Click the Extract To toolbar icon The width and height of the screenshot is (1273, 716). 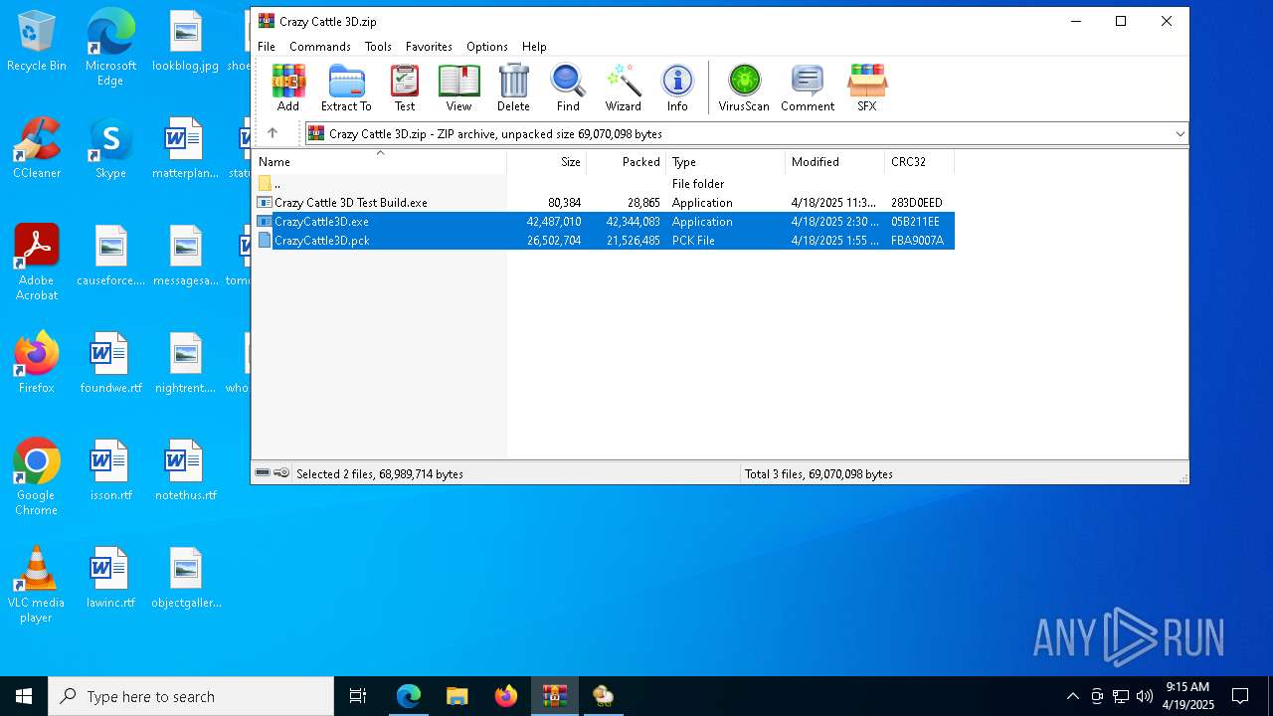[x=346, y=88]
